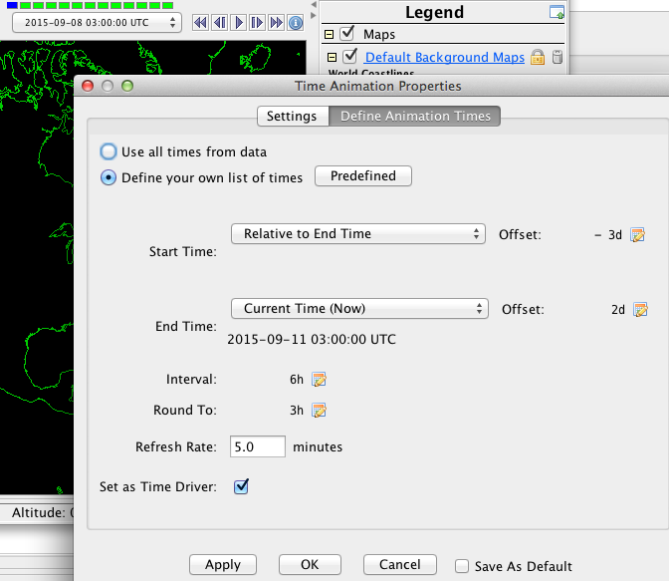Click the Round To edit icon
The image size is (669, 581).
(319, 411)
